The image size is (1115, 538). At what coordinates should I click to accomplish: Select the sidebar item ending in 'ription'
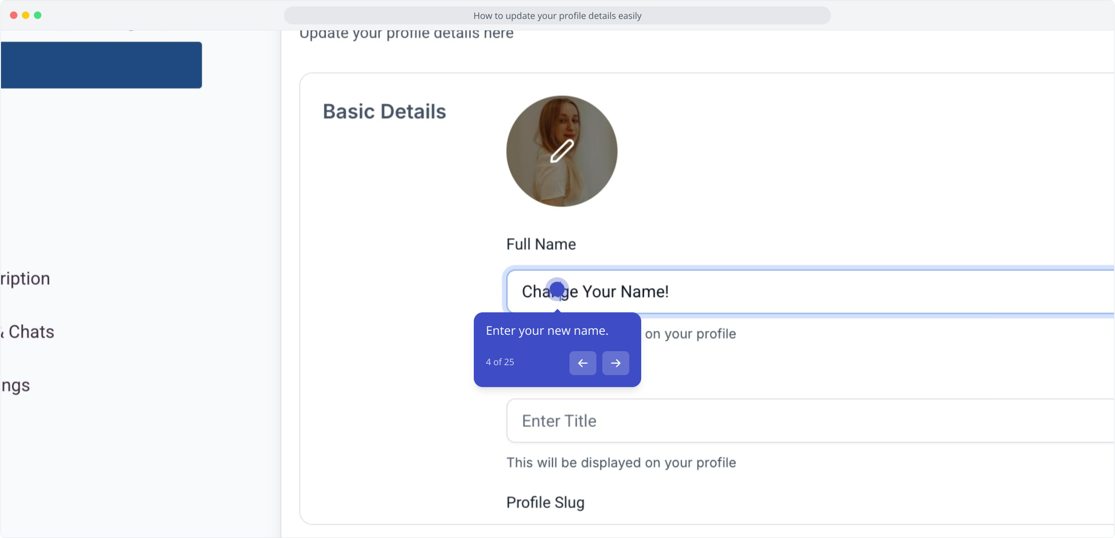click(x=25, y=278)
